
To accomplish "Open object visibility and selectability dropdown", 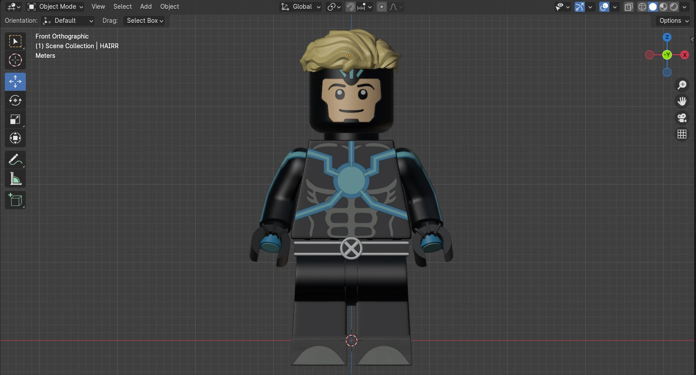I will [x=562, y=7].
